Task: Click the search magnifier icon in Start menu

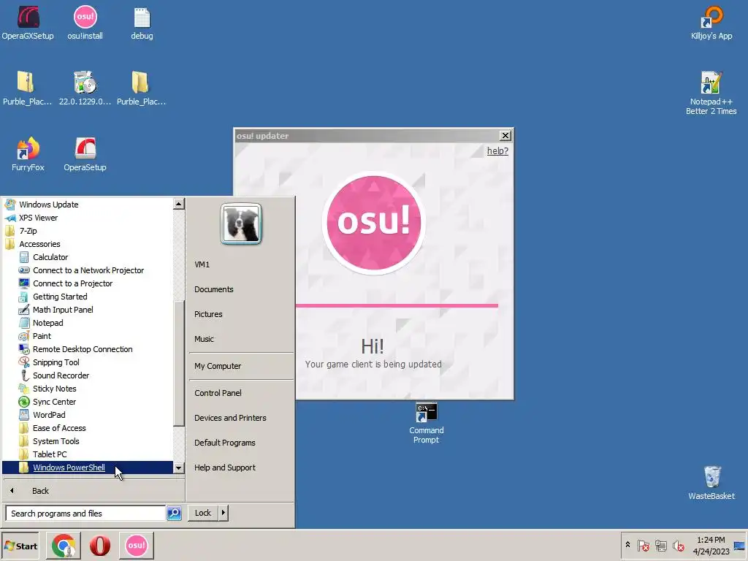Action: point(174,514)
